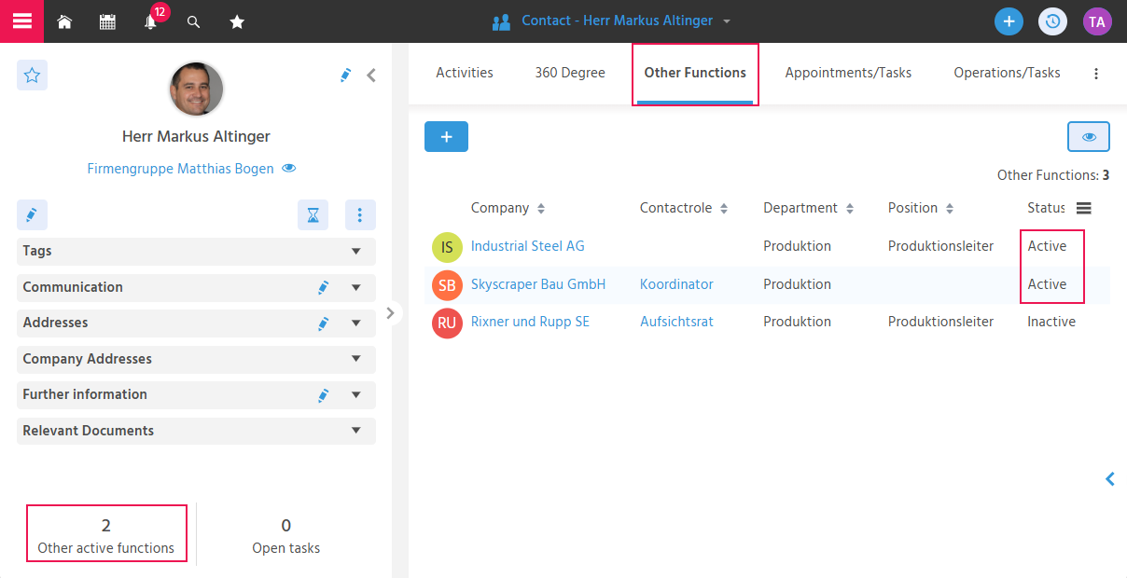Open Firmengruppe Matthias Bogen company link
This screenshot has width=1127, height=578.
click(181, 169)
